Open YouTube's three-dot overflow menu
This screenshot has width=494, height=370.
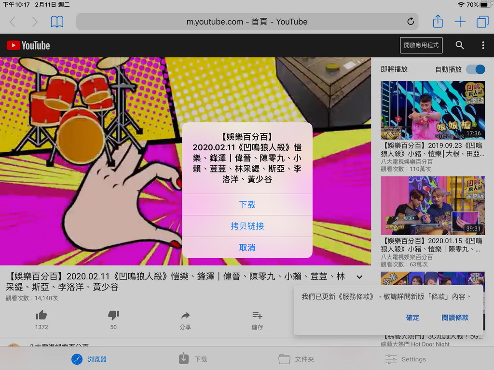pos(482,45)
